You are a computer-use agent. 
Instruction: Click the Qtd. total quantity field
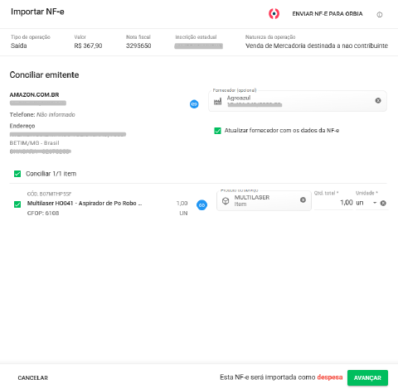click(333, 203)
